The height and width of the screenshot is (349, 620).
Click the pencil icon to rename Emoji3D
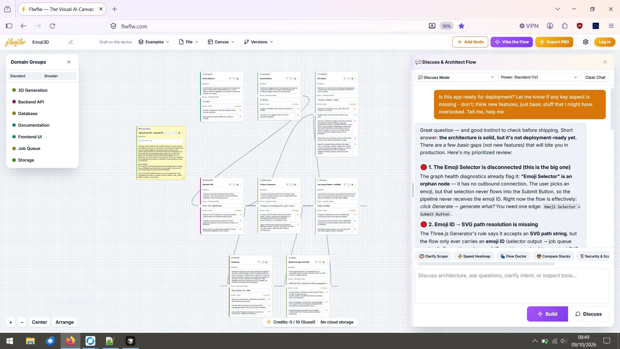70,42
